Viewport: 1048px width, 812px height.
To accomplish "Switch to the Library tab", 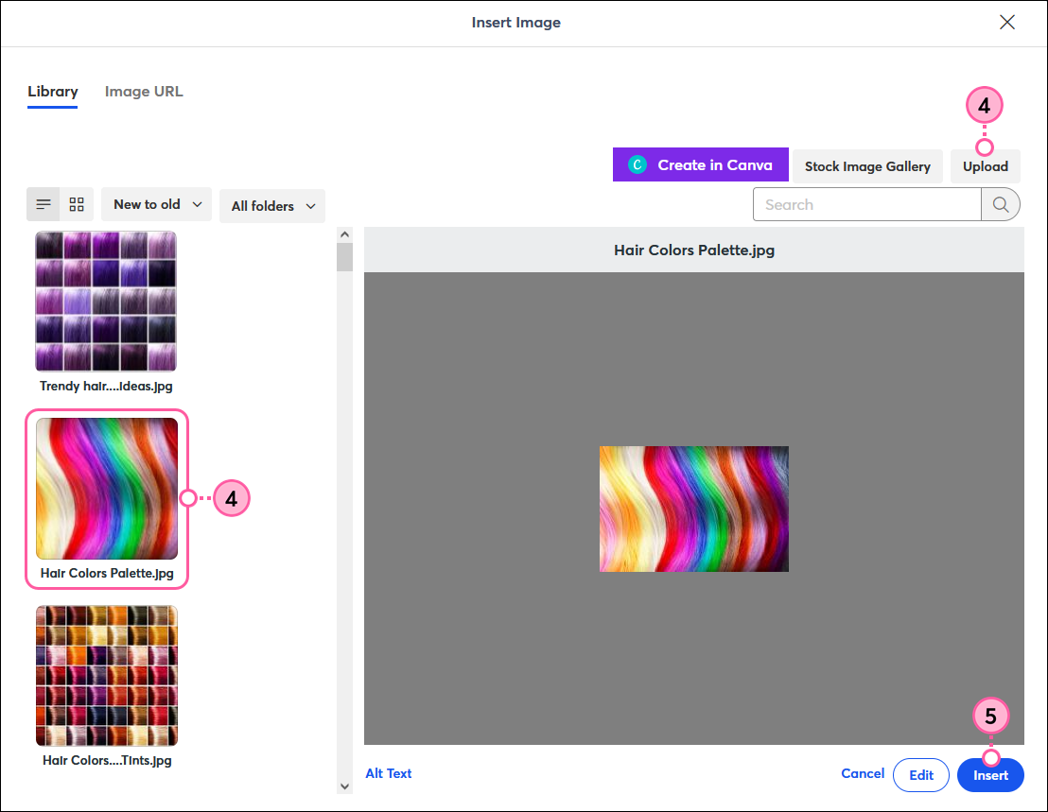I will click(53, 92).
